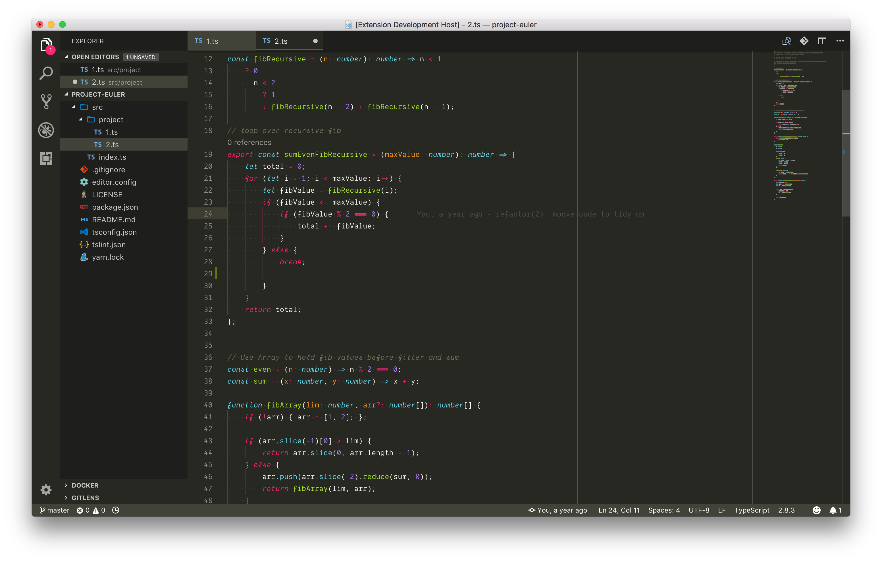Image resolution: width=882 pixels, height=562 pixels.
Task: Switch to the 1.ts editor tab
Action: pyautogui.click(x=212, y=41)
